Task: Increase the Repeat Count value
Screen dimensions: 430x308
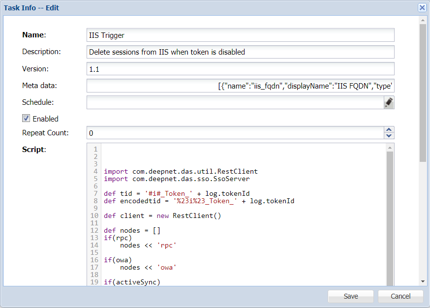Action: [x=389, y=130]
